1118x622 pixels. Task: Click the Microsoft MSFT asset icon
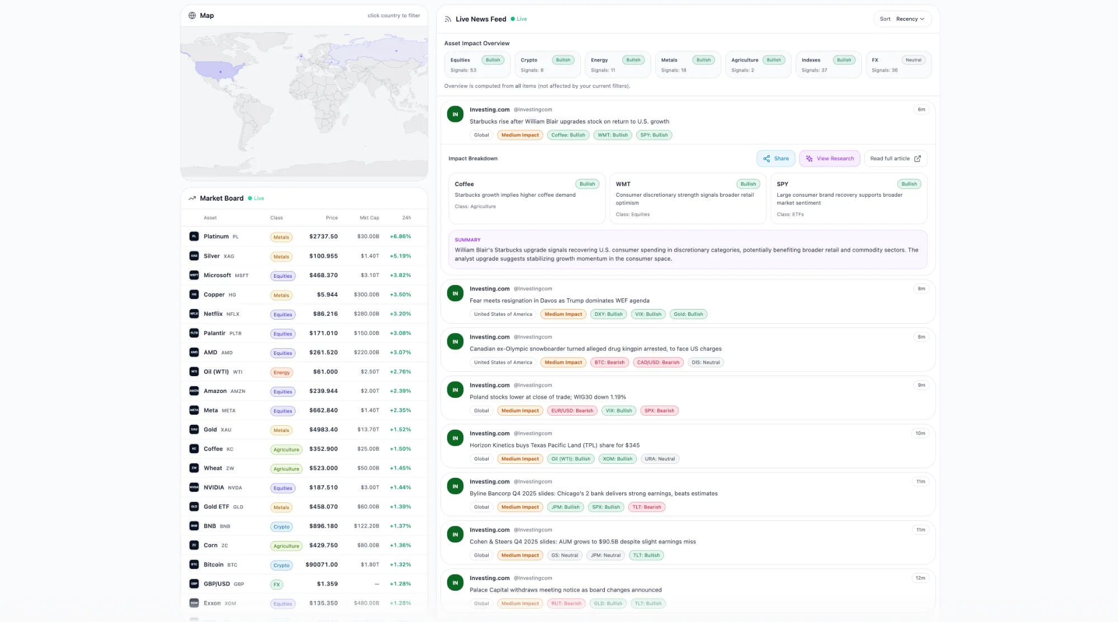coord(194,276)
